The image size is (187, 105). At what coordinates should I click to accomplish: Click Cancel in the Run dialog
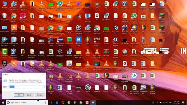29,95
